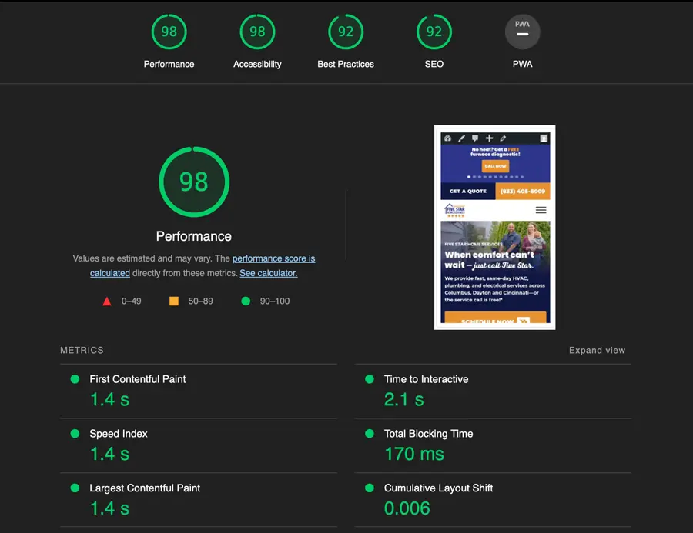Click the Total Blocking Time value 170 ms
This screenshot has height=533, width=693.
tap(414, 454)
